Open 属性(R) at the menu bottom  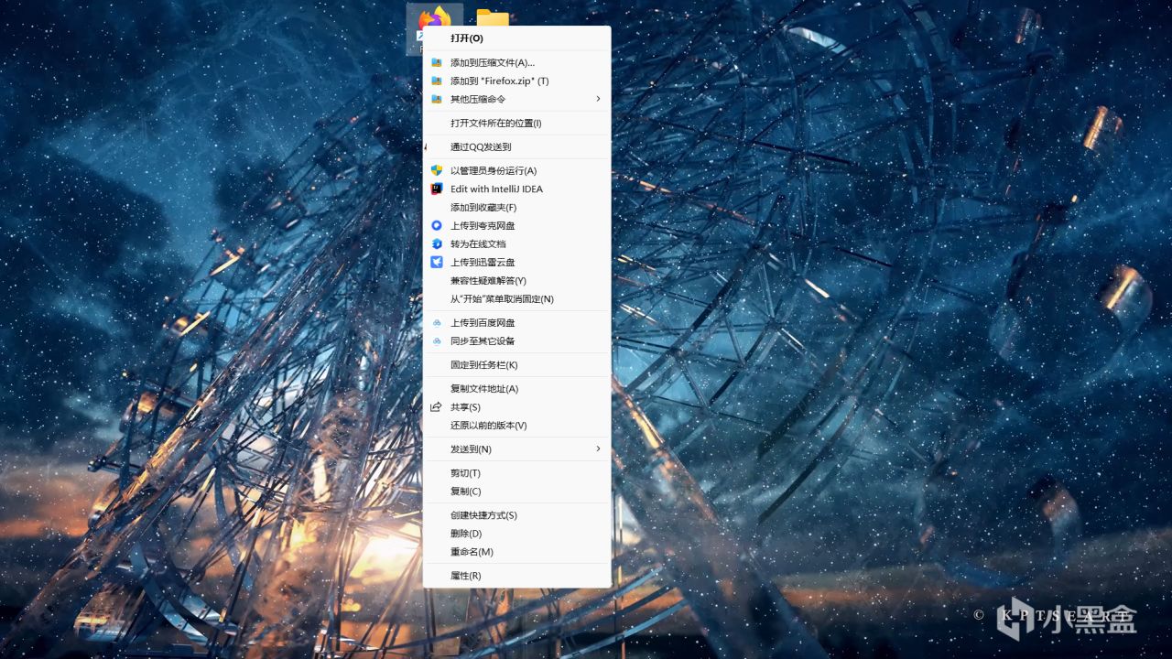(x=516, y=576)
